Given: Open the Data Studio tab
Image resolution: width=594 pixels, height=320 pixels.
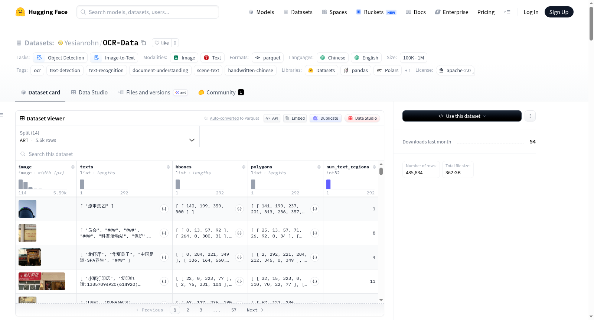Looking at the screenshot, I should (x=89, y=93).
